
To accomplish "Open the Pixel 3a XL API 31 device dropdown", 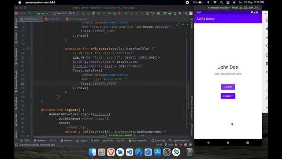I will click(66, 13).
